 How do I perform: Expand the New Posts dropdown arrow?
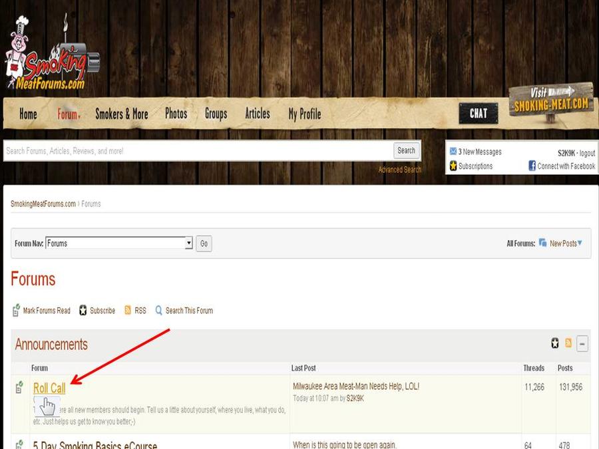(580, 243)
